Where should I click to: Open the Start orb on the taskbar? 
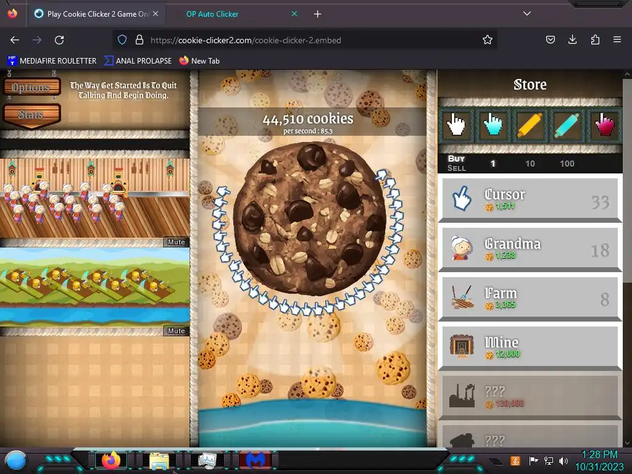tap(16, 460)
